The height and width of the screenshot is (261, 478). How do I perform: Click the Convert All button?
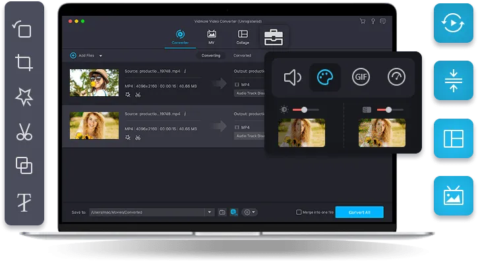359,212
